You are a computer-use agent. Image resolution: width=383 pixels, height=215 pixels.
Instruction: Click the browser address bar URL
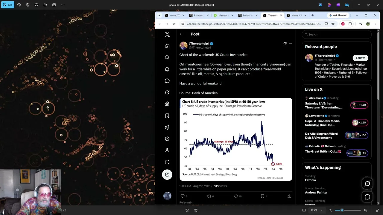254,24
